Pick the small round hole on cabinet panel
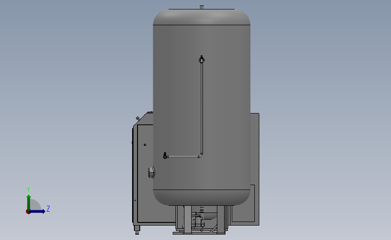391x240 pixels. coord(145,145)
